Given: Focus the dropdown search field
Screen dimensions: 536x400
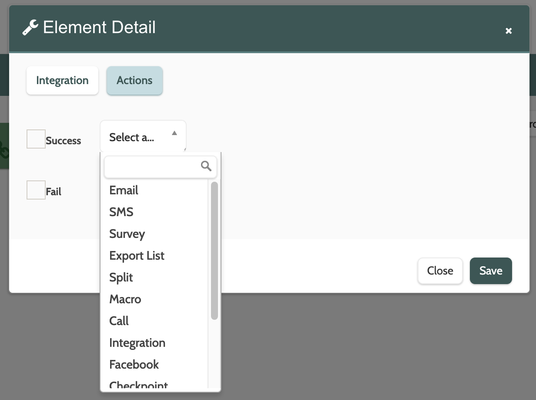Looking at the screenshot, I should point(152,166).
